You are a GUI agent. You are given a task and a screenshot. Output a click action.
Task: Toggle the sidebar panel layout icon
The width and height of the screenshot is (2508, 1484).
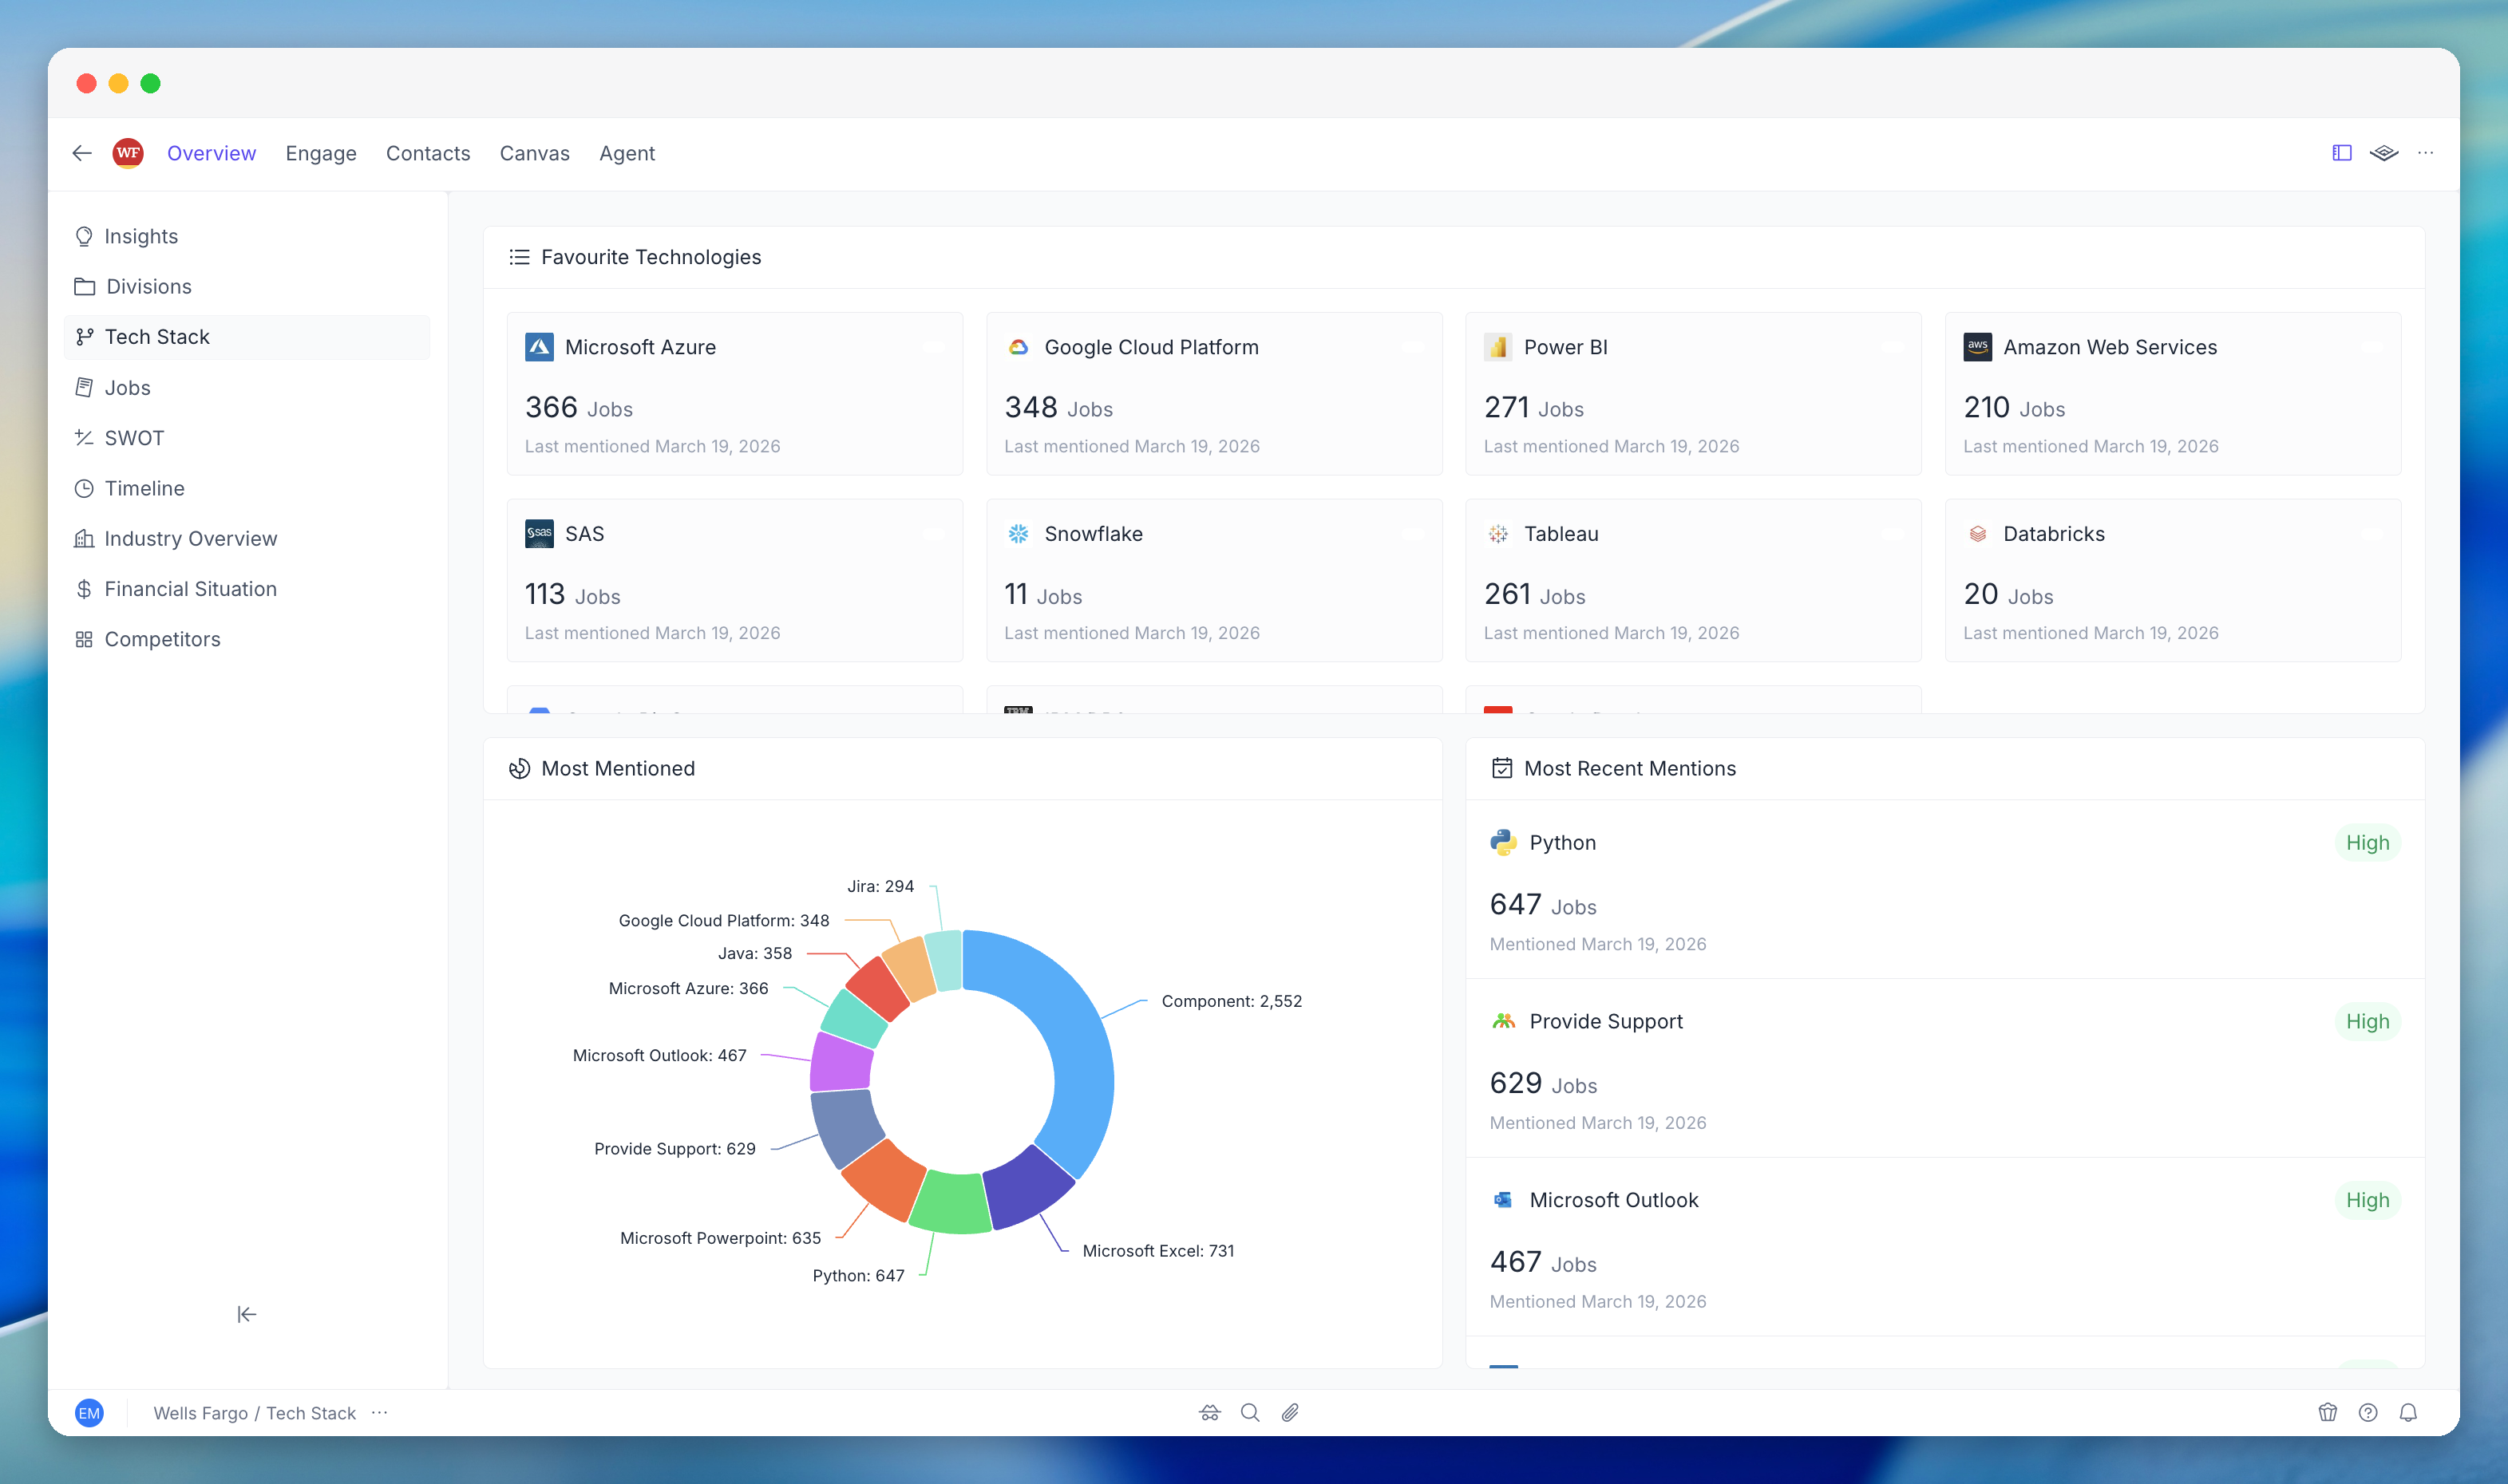2342,153
